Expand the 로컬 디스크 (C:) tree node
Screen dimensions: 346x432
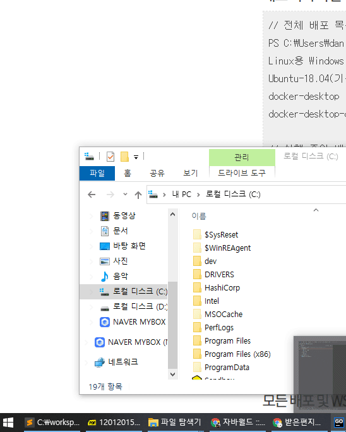click(x=92, y=292)
